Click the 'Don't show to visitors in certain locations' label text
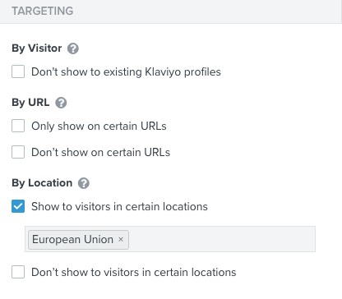Screen dimensions: 342x299 [x=134, y=273]
